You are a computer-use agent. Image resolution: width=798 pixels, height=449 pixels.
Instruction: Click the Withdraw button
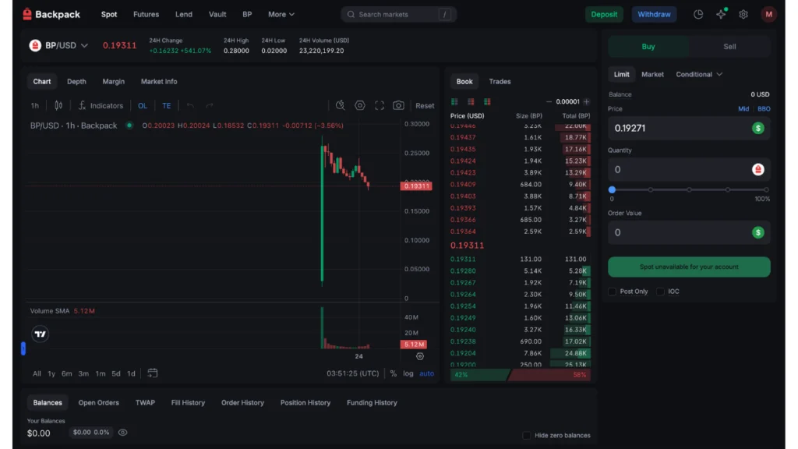pos(654,14)
